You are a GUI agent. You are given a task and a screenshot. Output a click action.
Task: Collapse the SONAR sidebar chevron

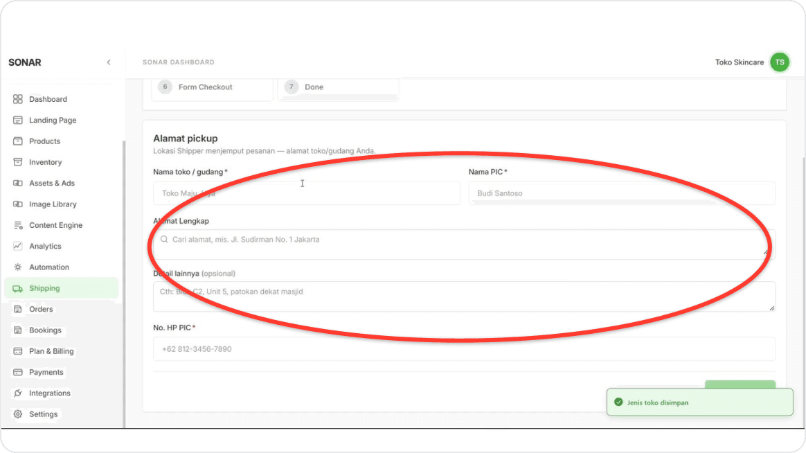109,62
